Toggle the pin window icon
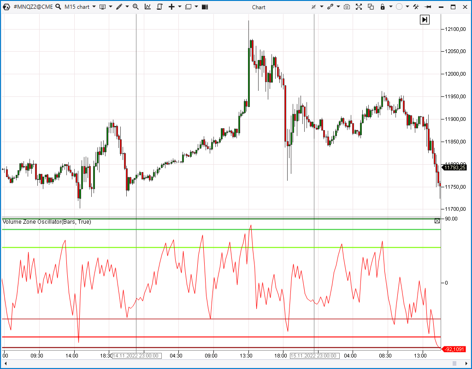 coord(428,7)
